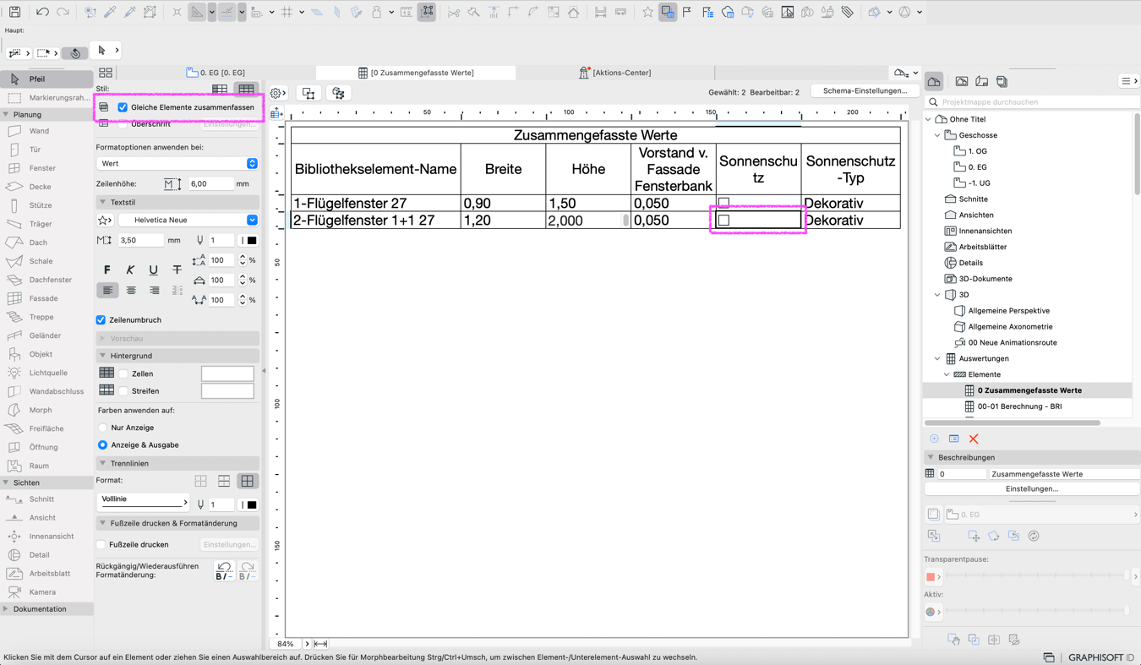Screen dimensions: 1141x665
Task: Click the Streifen background color swatch
Action: [x=227, y=390]
